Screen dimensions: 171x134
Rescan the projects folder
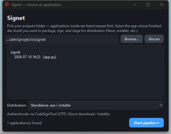[154, 39]
